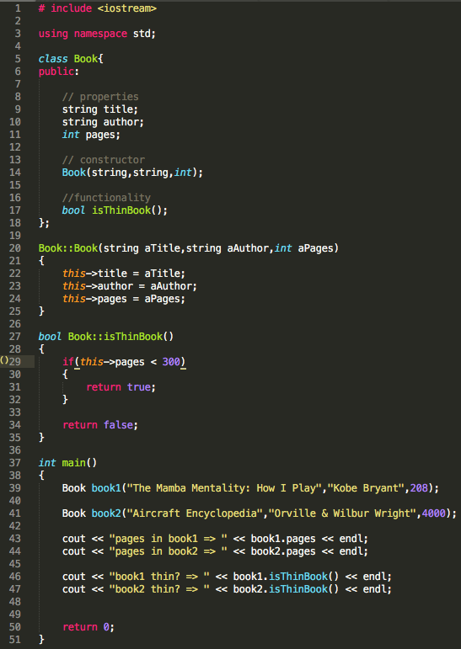Click the number 300 in the condition
The width and height of the screenshot is (461, 649).
pyautogui.click(x=171, y=362)
